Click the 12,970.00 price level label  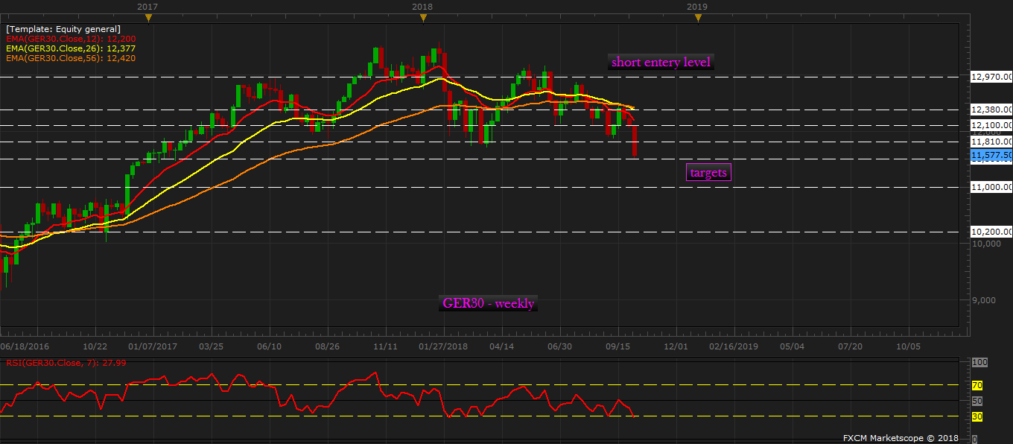click(x=991, y=77)
